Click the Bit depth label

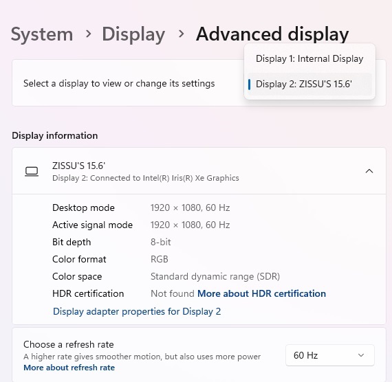(72, 242)
